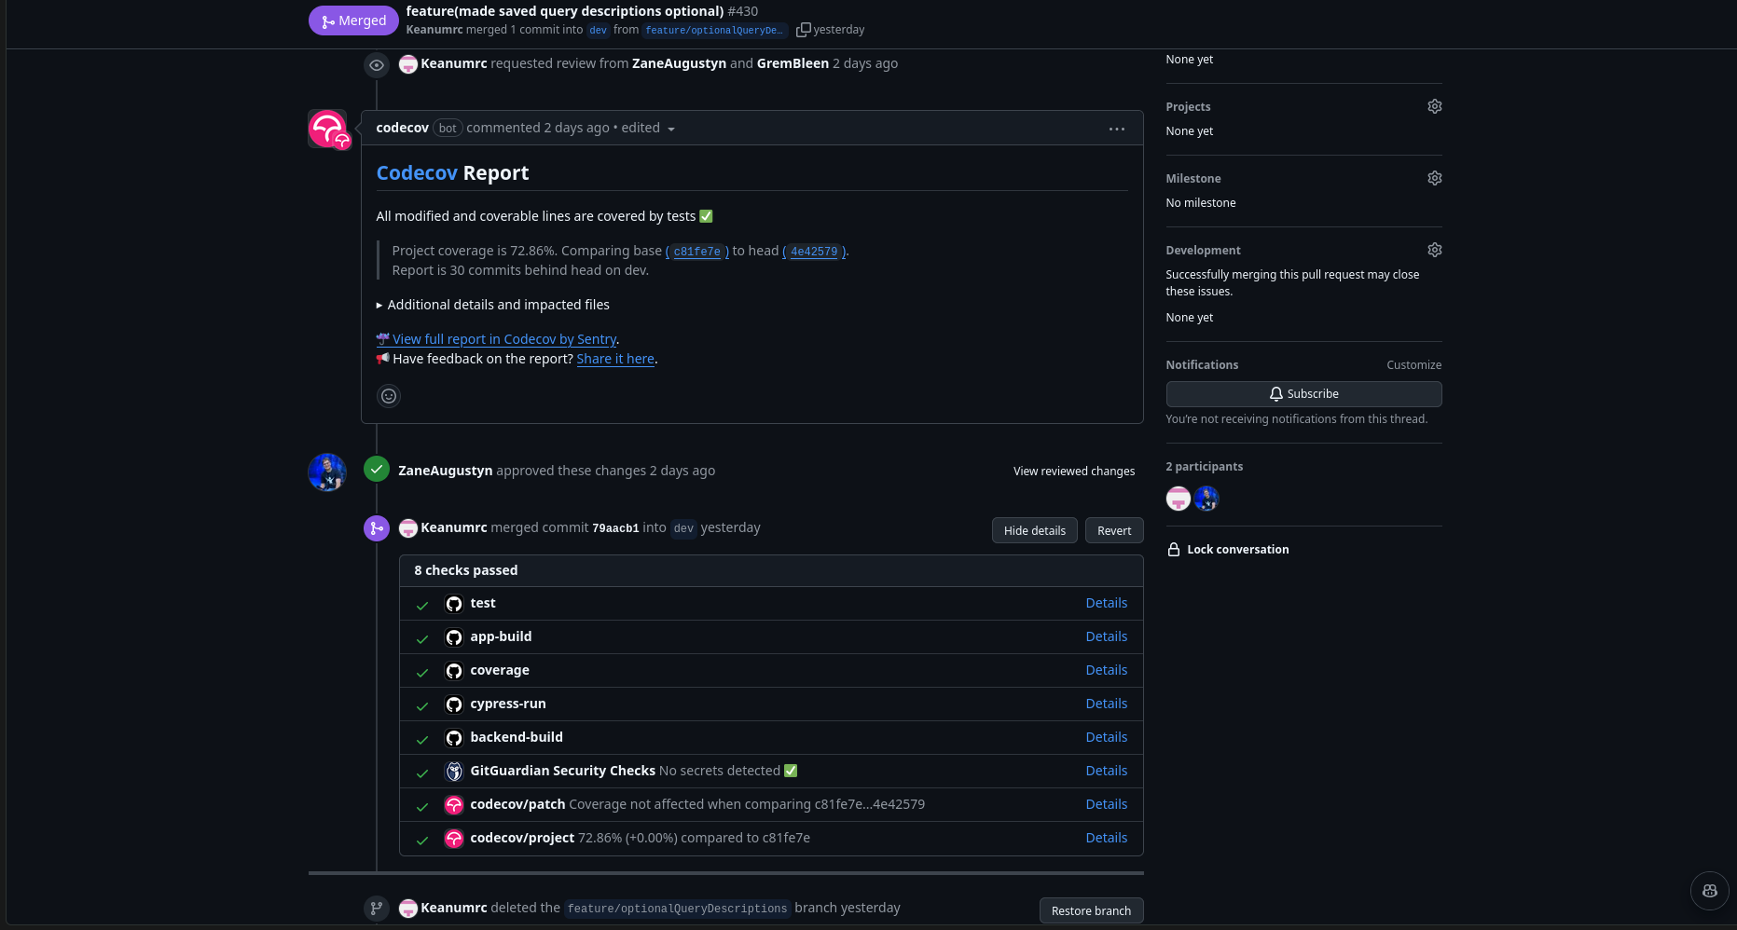Click the Codecov heading link

pos(417,172)
